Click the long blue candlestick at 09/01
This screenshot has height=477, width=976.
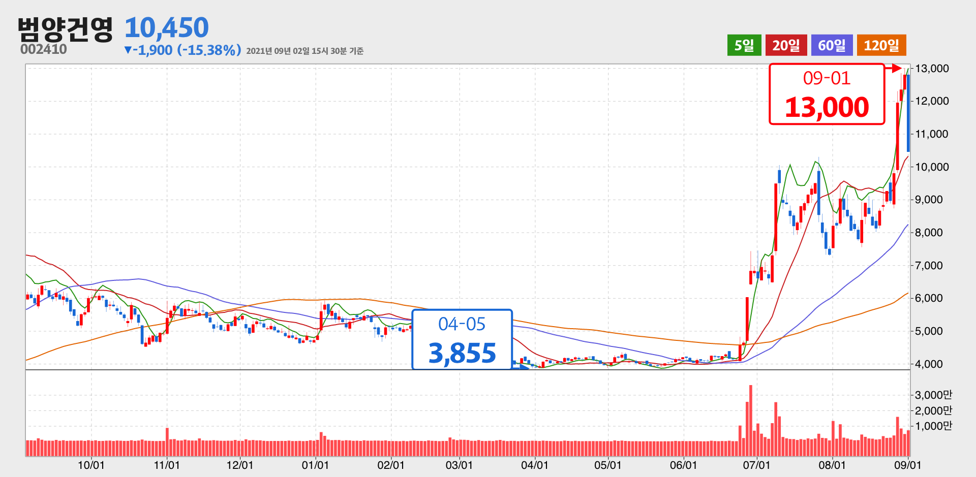(908, 113)
